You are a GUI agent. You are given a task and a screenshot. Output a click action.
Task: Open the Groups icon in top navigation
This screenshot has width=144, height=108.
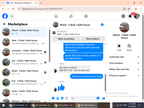86,16
